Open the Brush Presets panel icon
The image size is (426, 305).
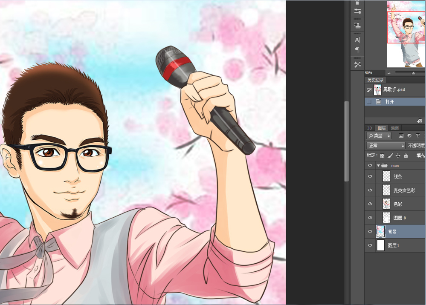coord(357,12)
